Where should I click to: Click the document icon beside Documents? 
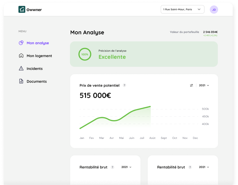[21, 81]
